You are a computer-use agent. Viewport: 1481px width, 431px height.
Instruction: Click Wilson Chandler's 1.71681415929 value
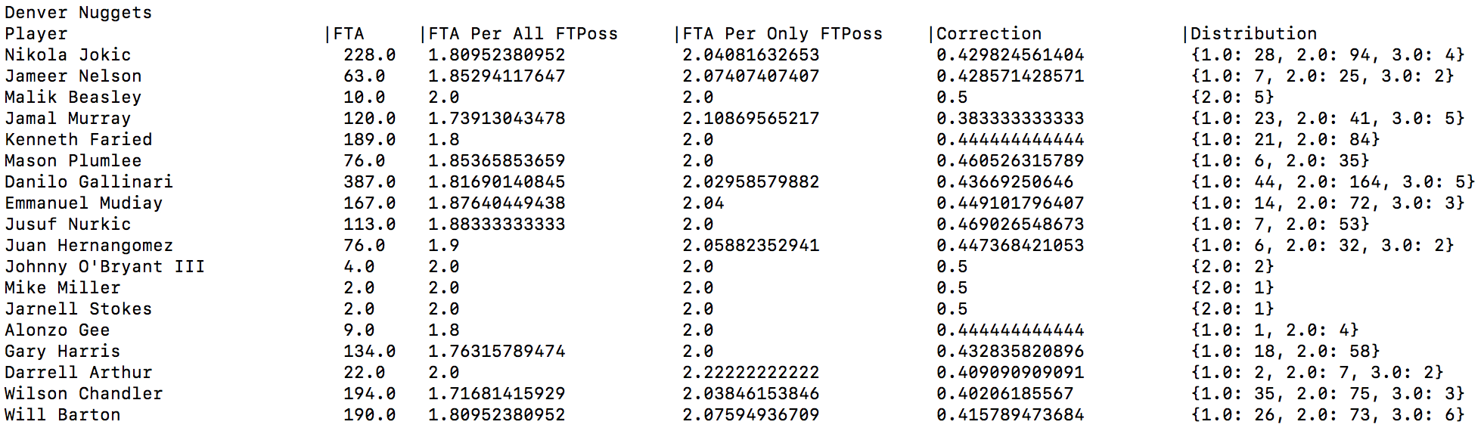(x=496, y=394)
